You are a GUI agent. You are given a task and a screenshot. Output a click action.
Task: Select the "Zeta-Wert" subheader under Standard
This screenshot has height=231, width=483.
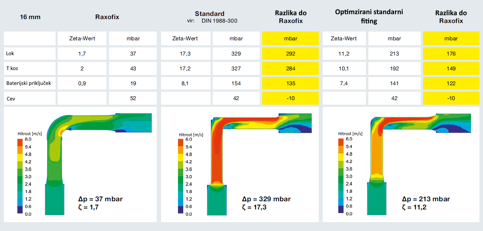click(x=185, y=39)
